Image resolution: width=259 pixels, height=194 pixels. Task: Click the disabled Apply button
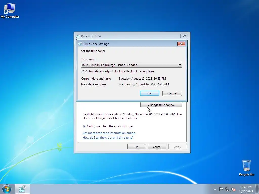point(178,147)
